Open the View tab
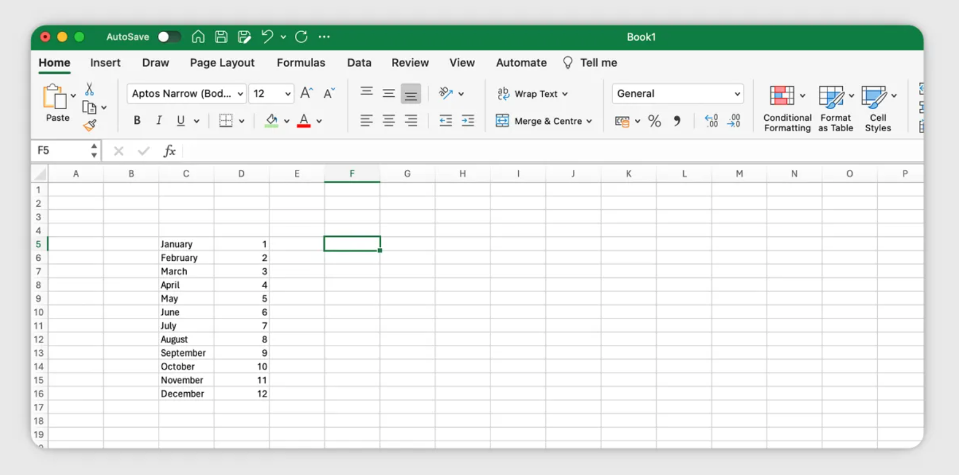Image resolution: width=959 pixels, height=475 pixels. point(462,63)
